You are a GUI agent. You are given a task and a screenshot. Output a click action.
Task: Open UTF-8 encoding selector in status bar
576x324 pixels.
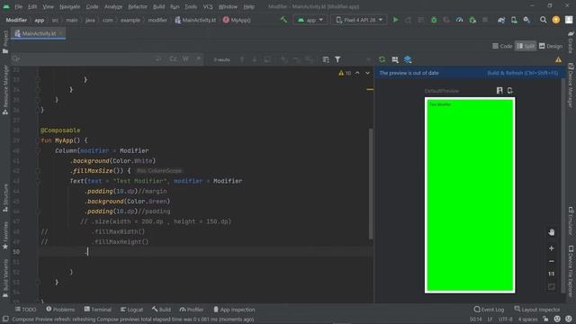click(506, 319)
